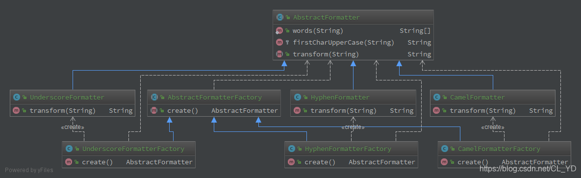
Task: Click method icon next to firstCharUpperCase(String)
Action: click(279, 42)
